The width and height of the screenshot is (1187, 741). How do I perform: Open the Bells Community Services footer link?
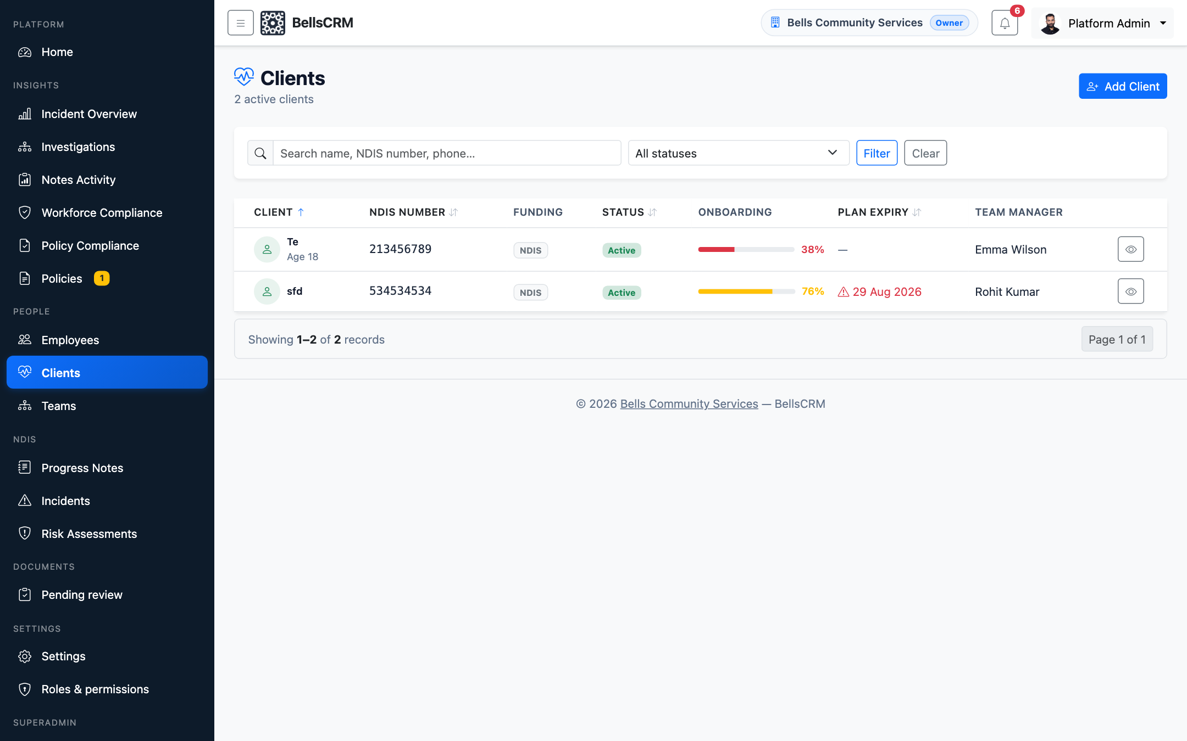[689, 404]
